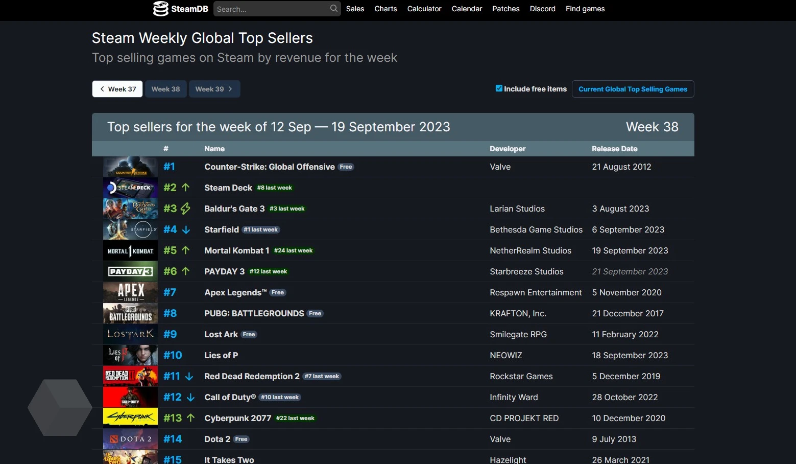Go to previous Week 37
Screen dimensions: 796x464
(x=117, y=89)
